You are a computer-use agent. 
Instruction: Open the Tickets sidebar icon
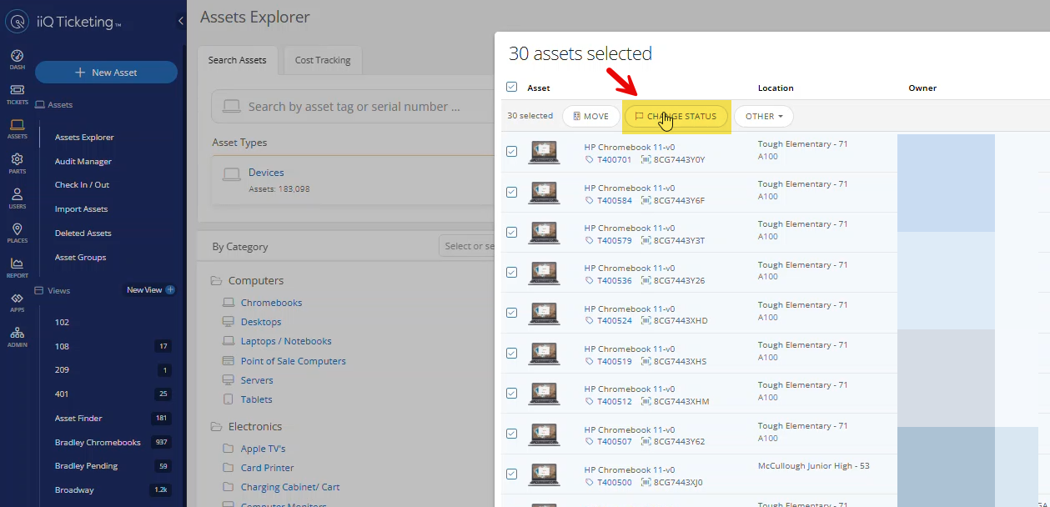coord(17,93)
